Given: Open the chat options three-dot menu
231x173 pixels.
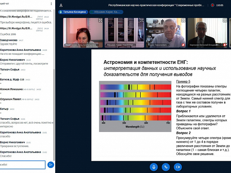Looking at the screenshot, I should (51, 4).
